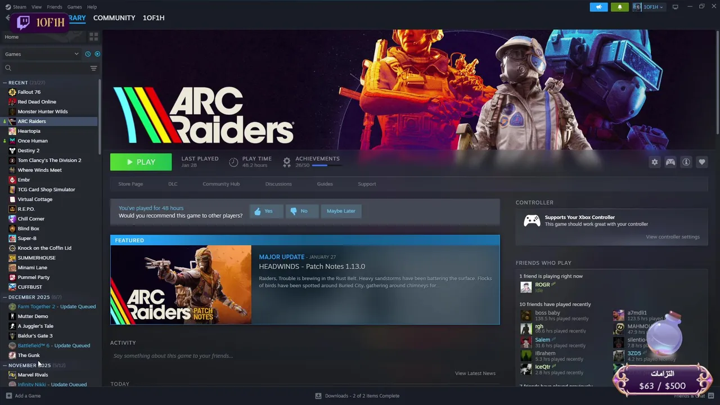Open the Community Hub tab
Screen dimensions: 720x405
coord(221,184)
